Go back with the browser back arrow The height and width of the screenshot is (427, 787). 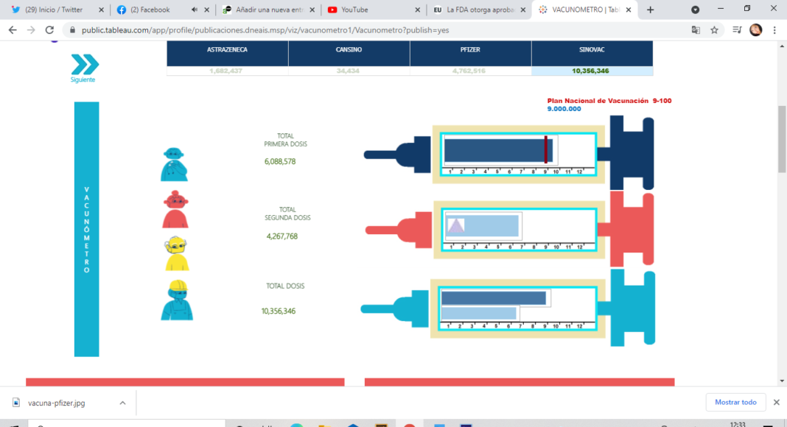(13, 30)
